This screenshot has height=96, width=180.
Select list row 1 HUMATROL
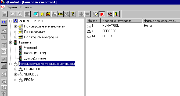(x=133, y=26)
